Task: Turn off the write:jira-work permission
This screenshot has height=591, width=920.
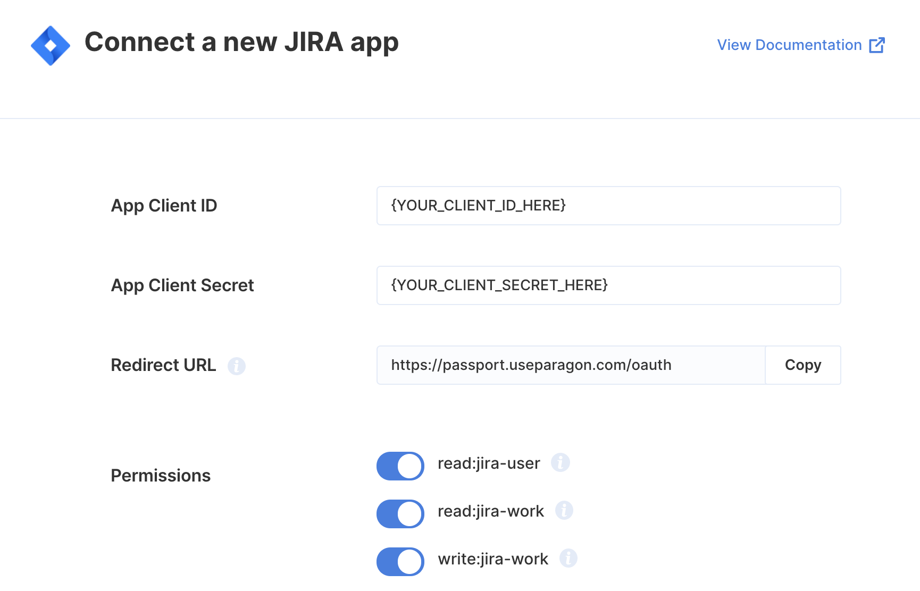Action: 400,562
